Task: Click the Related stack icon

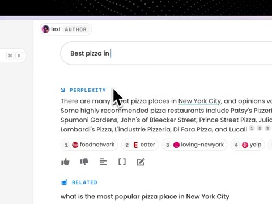Action: point(64,182)
